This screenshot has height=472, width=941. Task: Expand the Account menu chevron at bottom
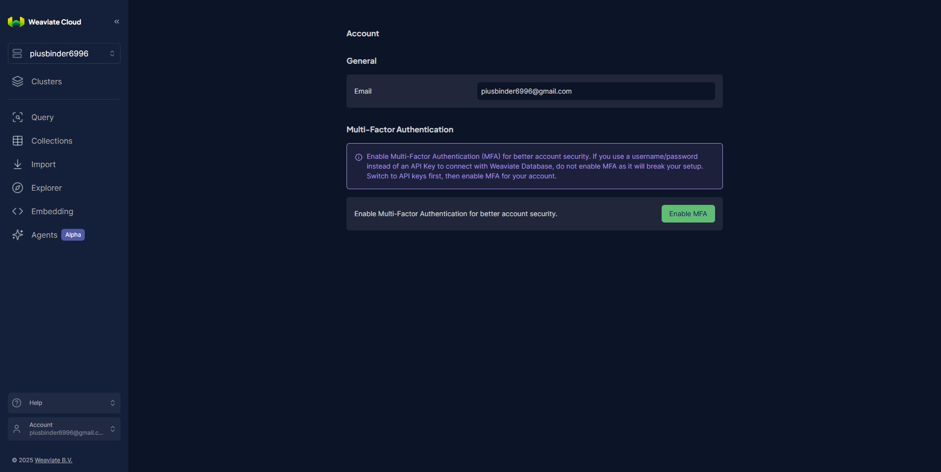point(113,429)
